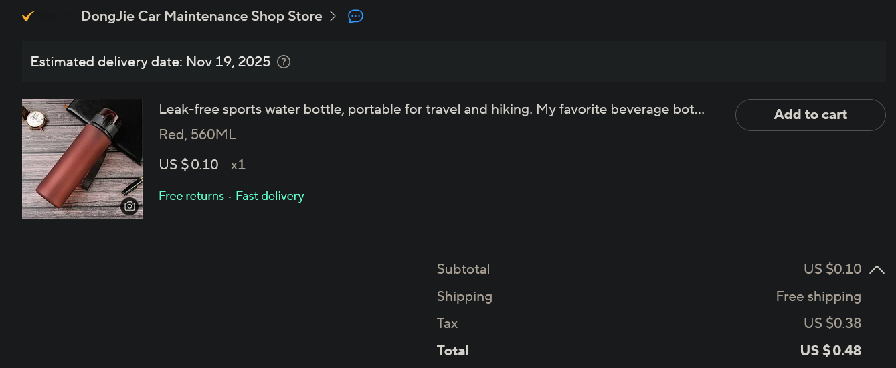Click the Total amount US $0.48
The height and width of the screenshot is (368, 896).
(x=830, y=351)
